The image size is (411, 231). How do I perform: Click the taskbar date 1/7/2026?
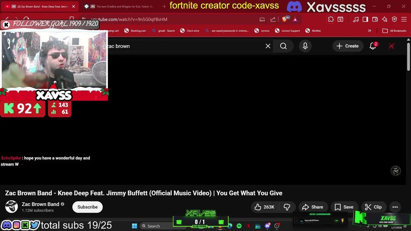click(x=397, y=227)
